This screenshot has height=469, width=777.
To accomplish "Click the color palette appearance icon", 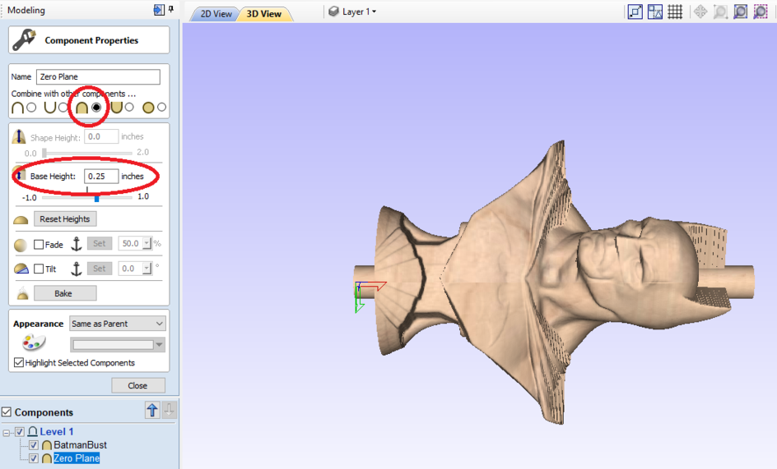I will 34,343.
